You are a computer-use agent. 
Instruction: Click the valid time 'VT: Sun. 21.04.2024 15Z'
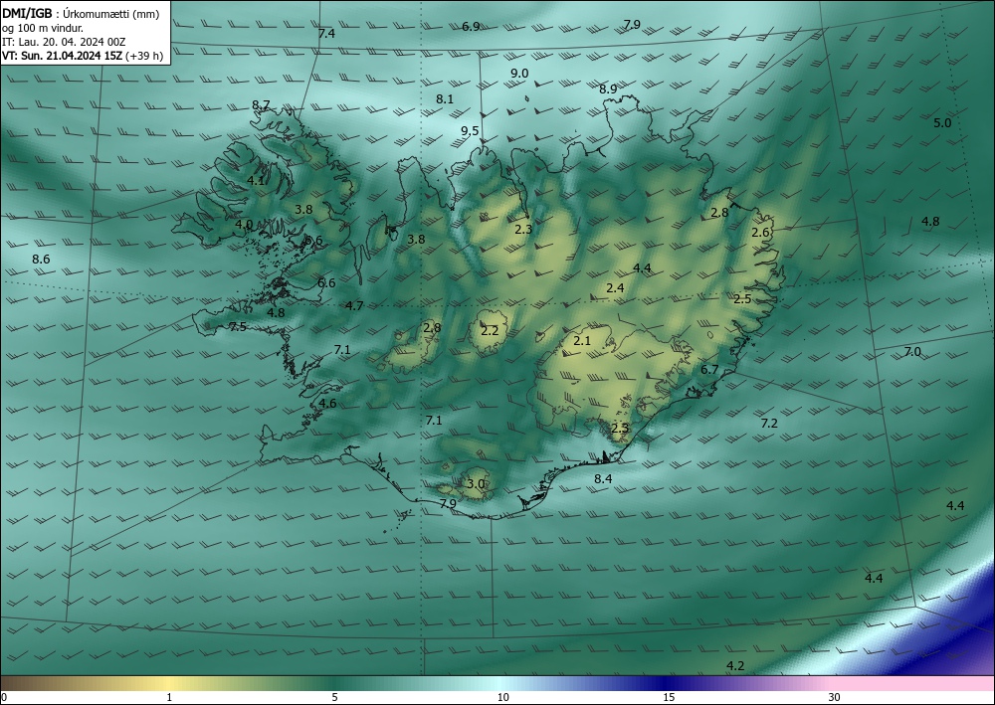pyautogui.click(x=62, y=56)
